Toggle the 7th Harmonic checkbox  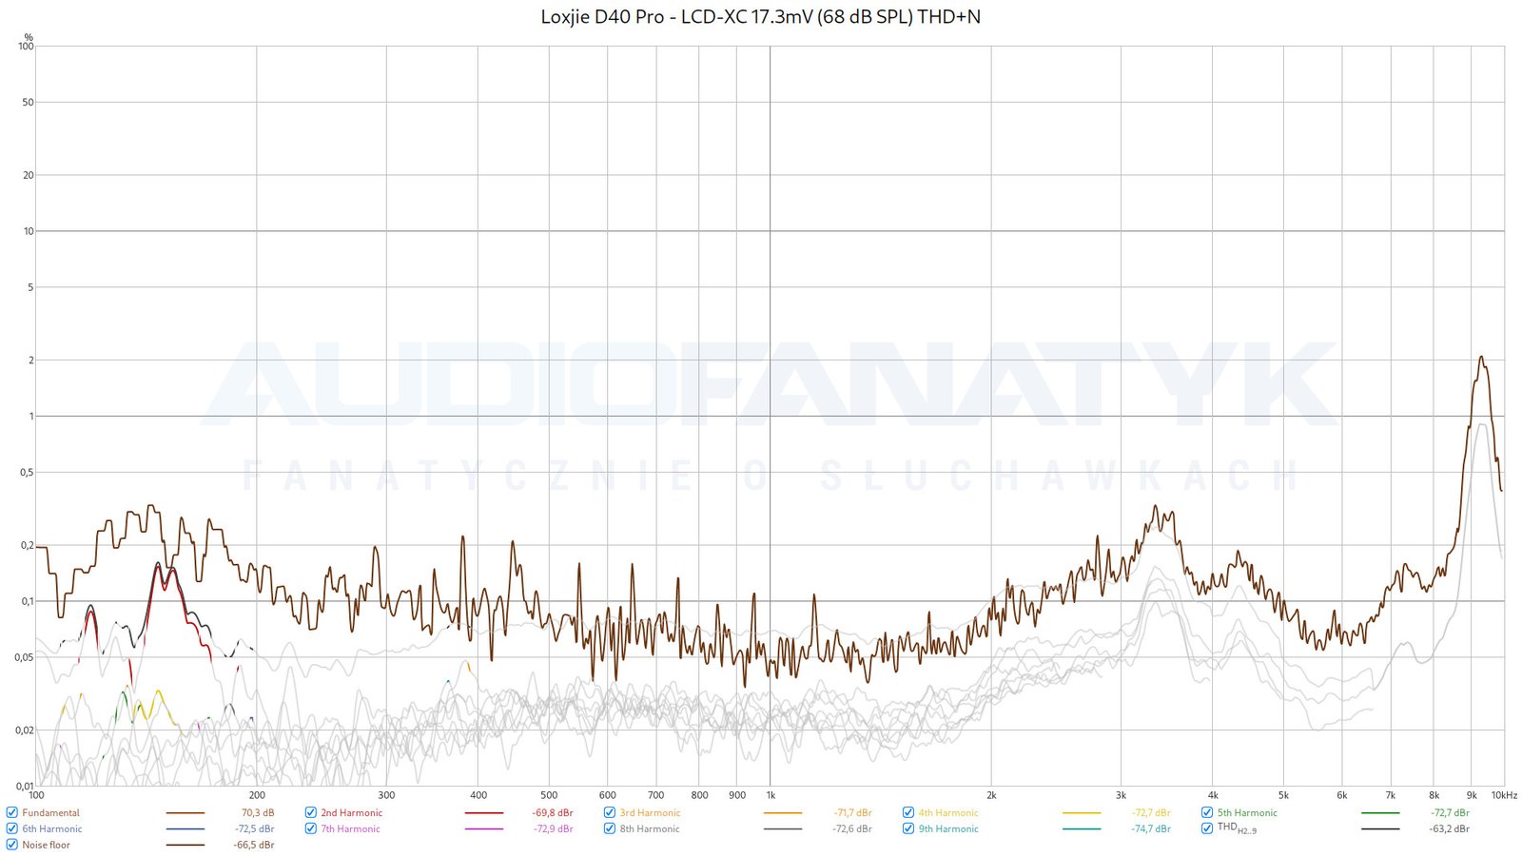pos(310,828)
